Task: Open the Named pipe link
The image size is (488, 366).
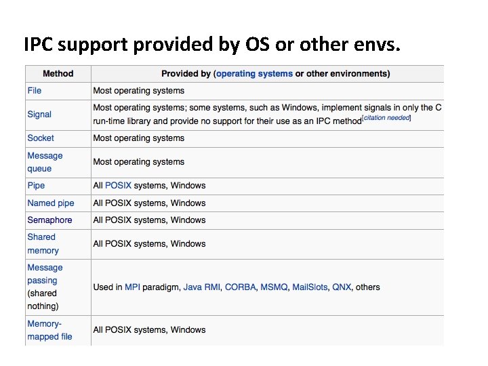Action: [51, 203]
